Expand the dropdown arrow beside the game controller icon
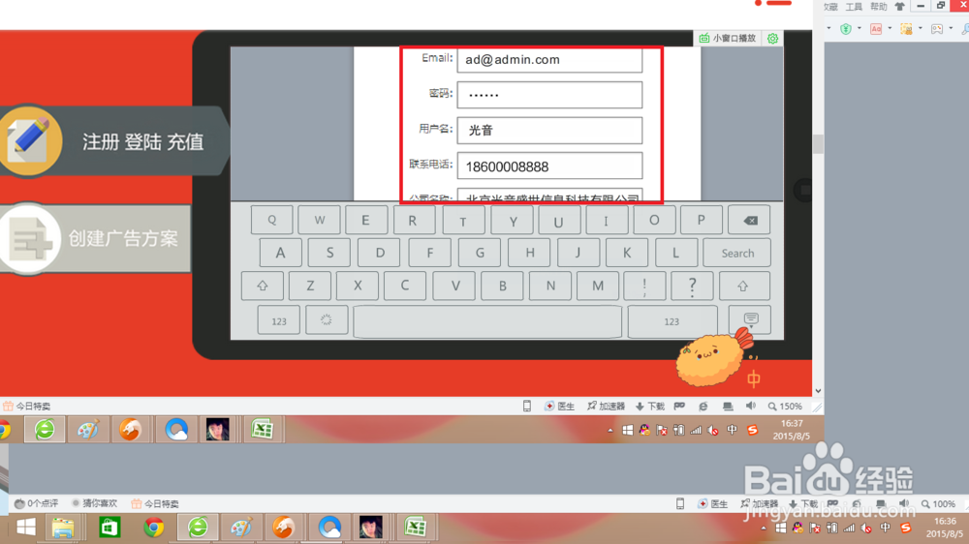Image resolution: width=969 pixels, height=544 pixels. coord(951,28)
